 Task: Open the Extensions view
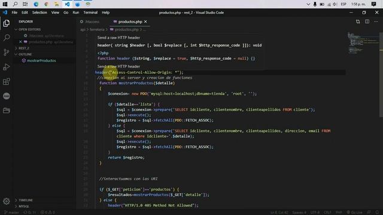[x=7, y=81]
